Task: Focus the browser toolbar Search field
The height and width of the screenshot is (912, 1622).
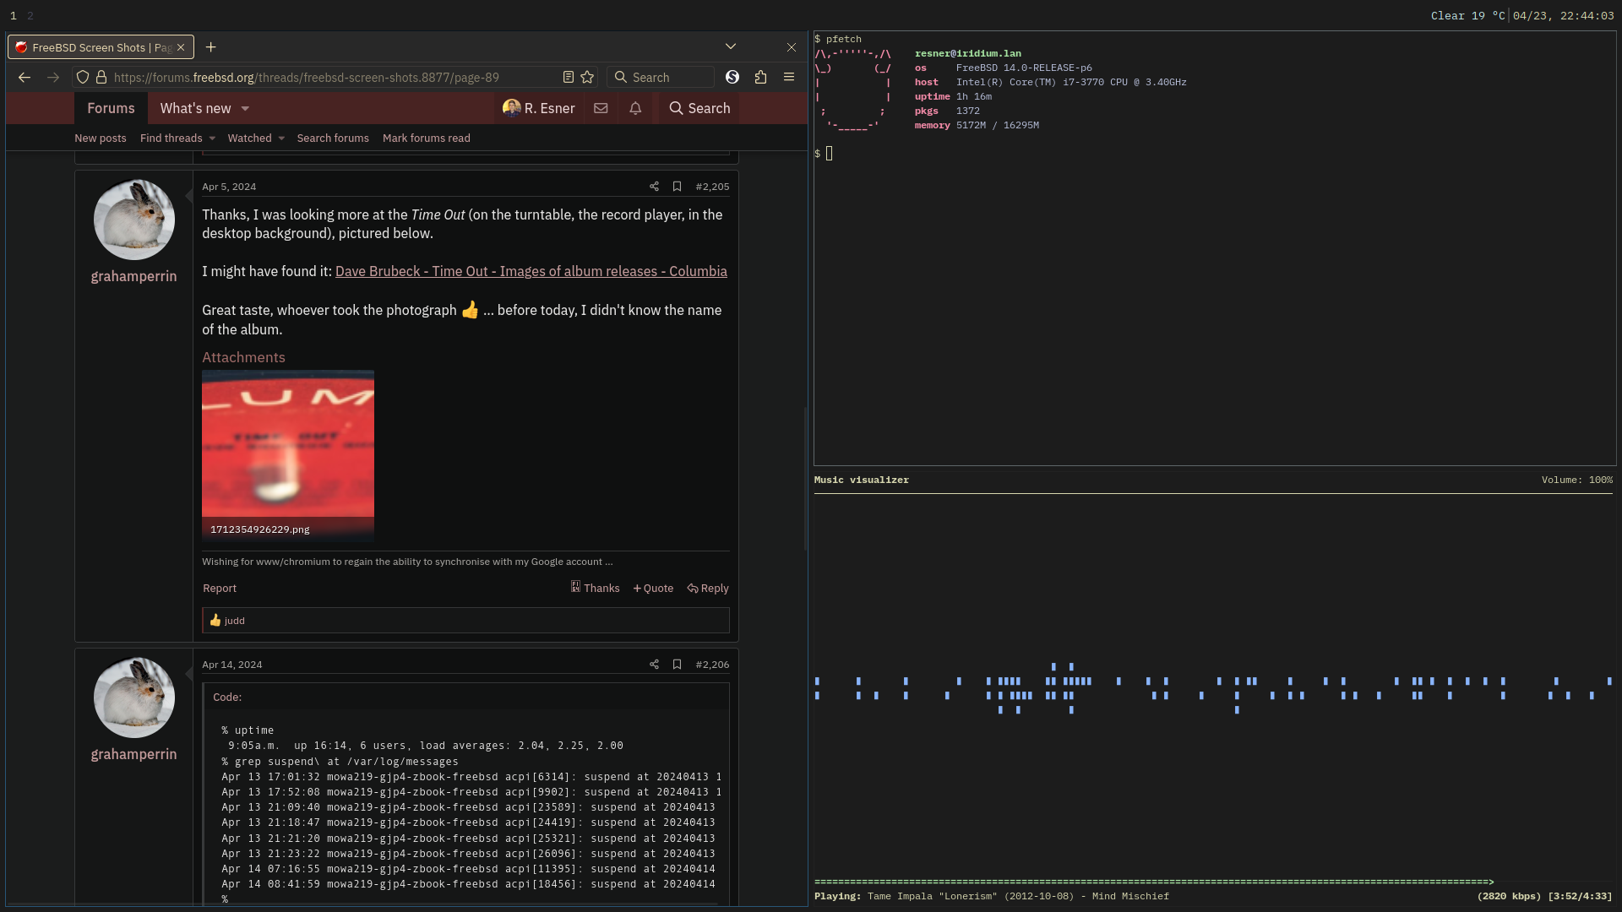Action: click(x=661, y=77)
